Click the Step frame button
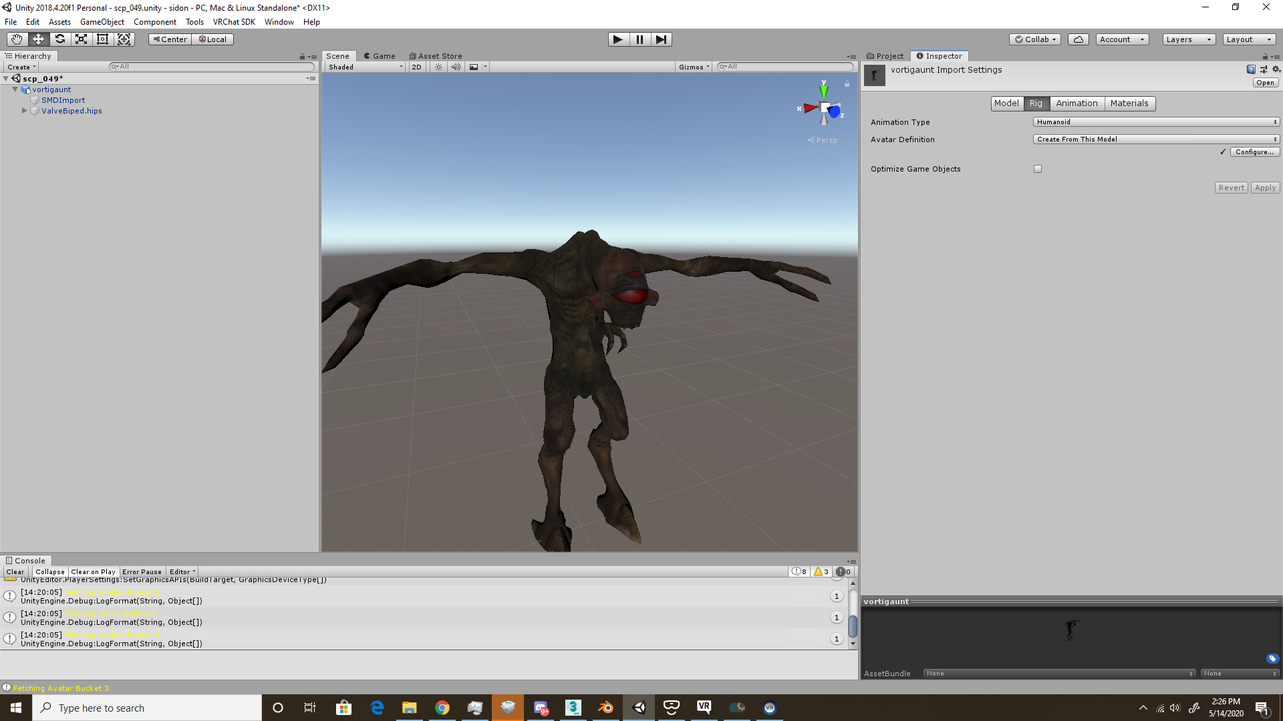The height and width of the screenshot is (721, 1283). pyautogui.click(x=661, y=39)
